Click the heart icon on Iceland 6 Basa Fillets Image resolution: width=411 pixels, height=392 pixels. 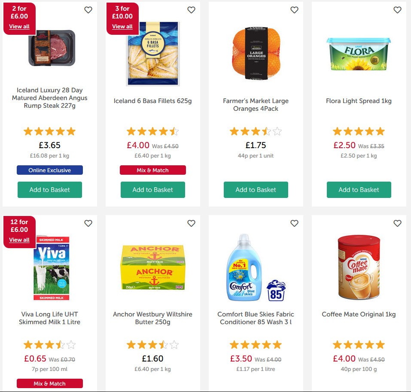point(191,9)
